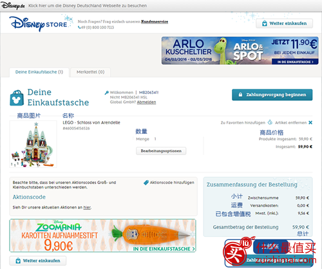
Task: Click the 'Abmelden' logout link
Action: [146, 102]
